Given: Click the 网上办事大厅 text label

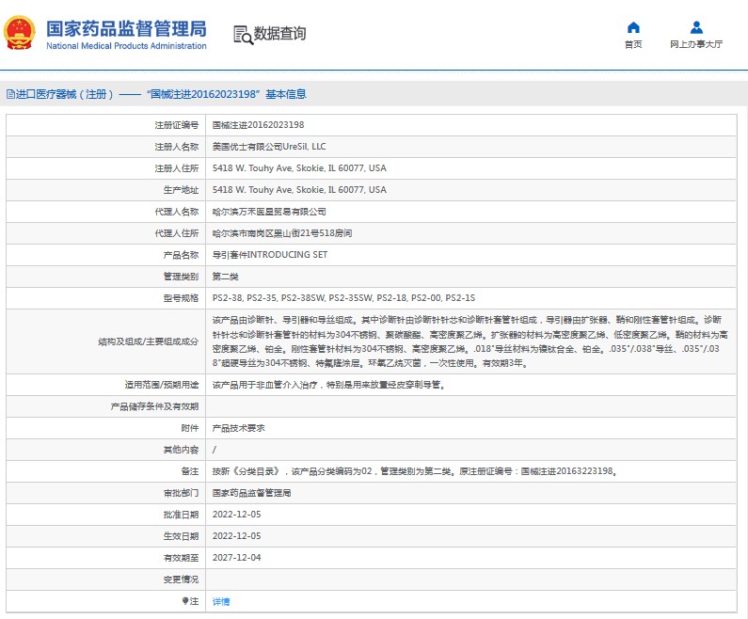Looking at the screenshot, I should click(x=696, y=44).
